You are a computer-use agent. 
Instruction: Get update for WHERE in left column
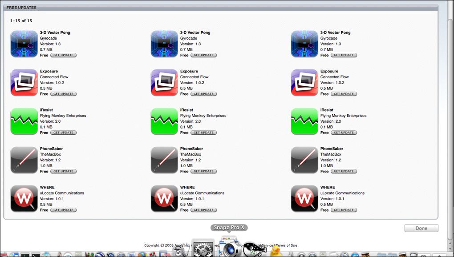[63, 210]
